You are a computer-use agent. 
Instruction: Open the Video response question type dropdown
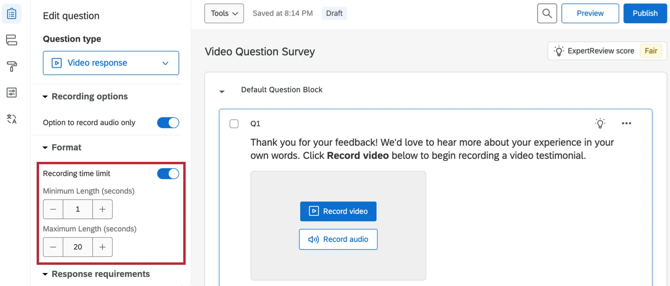click(111, 63)
